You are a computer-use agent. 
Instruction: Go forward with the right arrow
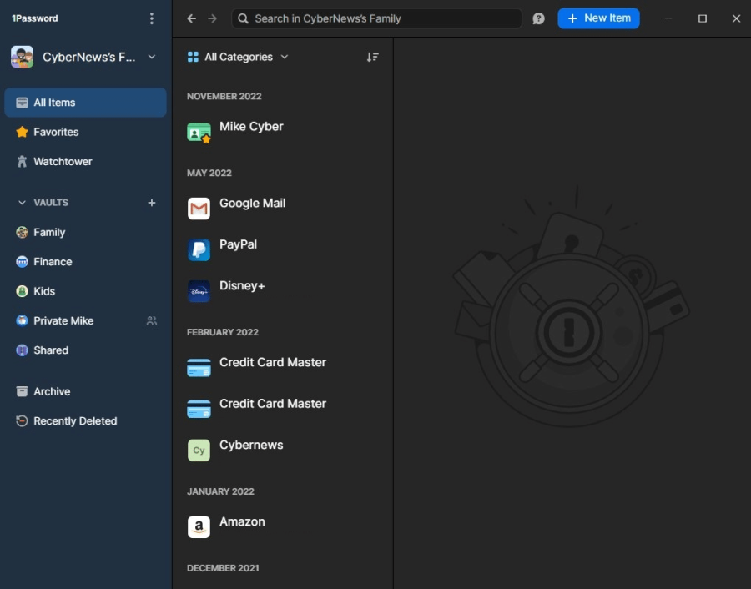(212, 18)
